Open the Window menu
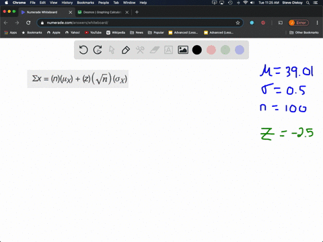This screenshot has width=323, height=242. [129, 3]
